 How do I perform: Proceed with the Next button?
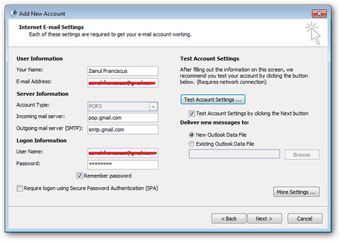(x=265, y=218)
